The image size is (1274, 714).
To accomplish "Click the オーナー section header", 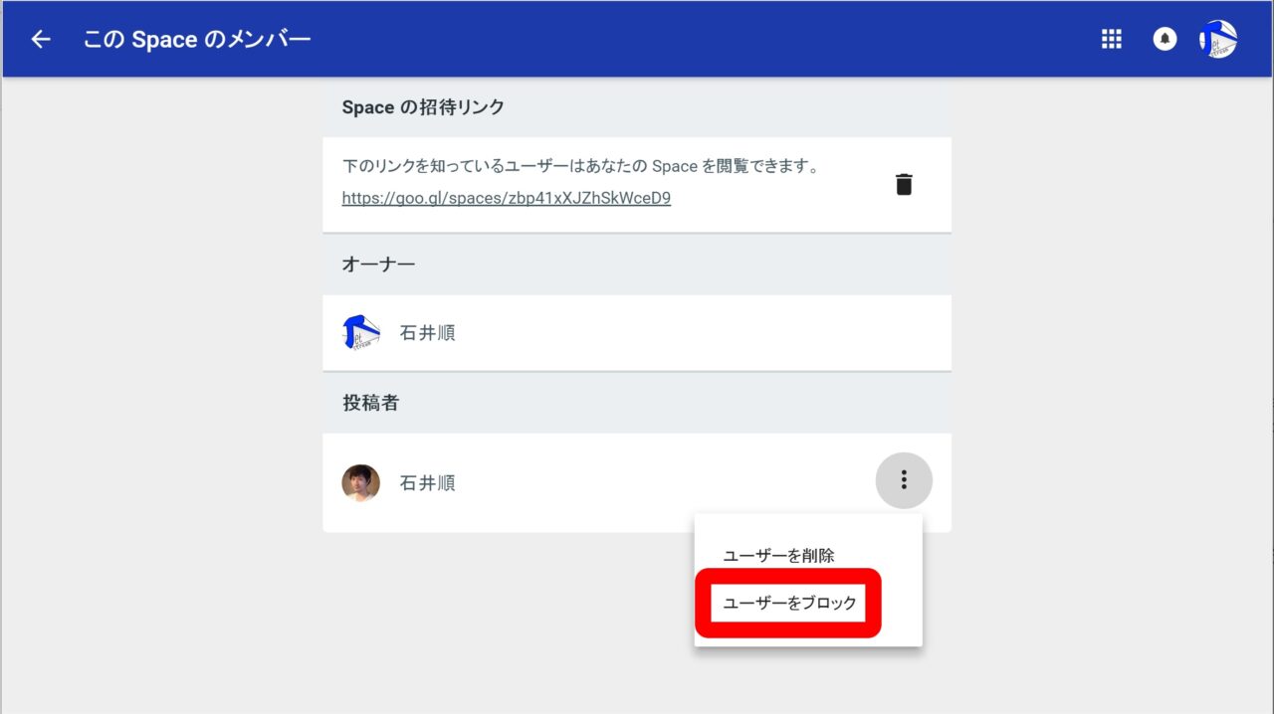I will (x=378, y=265).
